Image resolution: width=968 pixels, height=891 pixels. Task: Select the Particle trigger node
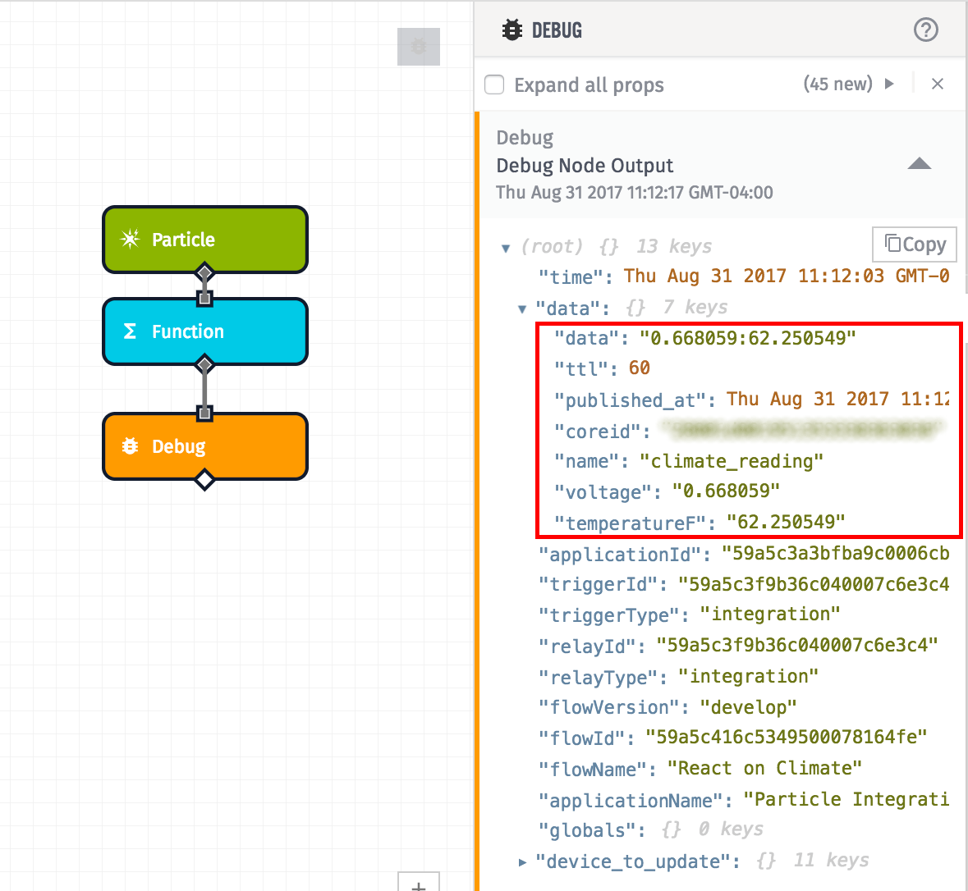click(204, 240)
